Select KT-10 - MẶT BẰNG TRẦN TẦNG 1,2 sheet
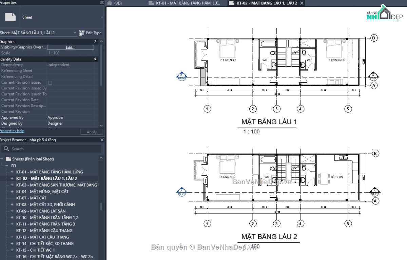This screenshot has width=407, height=260. (x=47, y=218)
